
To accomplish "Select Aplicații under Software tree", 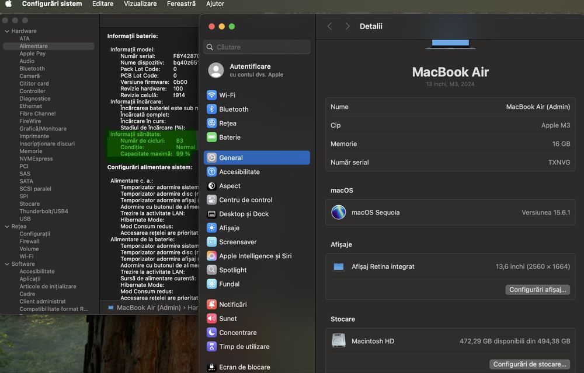I will point(30,279).
